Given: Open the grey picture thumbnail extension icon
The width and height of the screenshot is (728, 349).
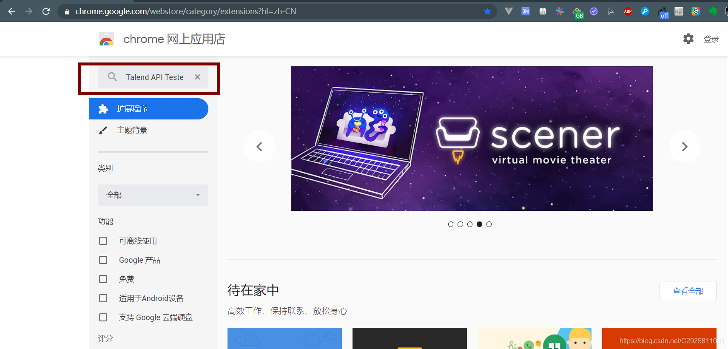Looking at the screenshot, I should click(x=679, y=11).
